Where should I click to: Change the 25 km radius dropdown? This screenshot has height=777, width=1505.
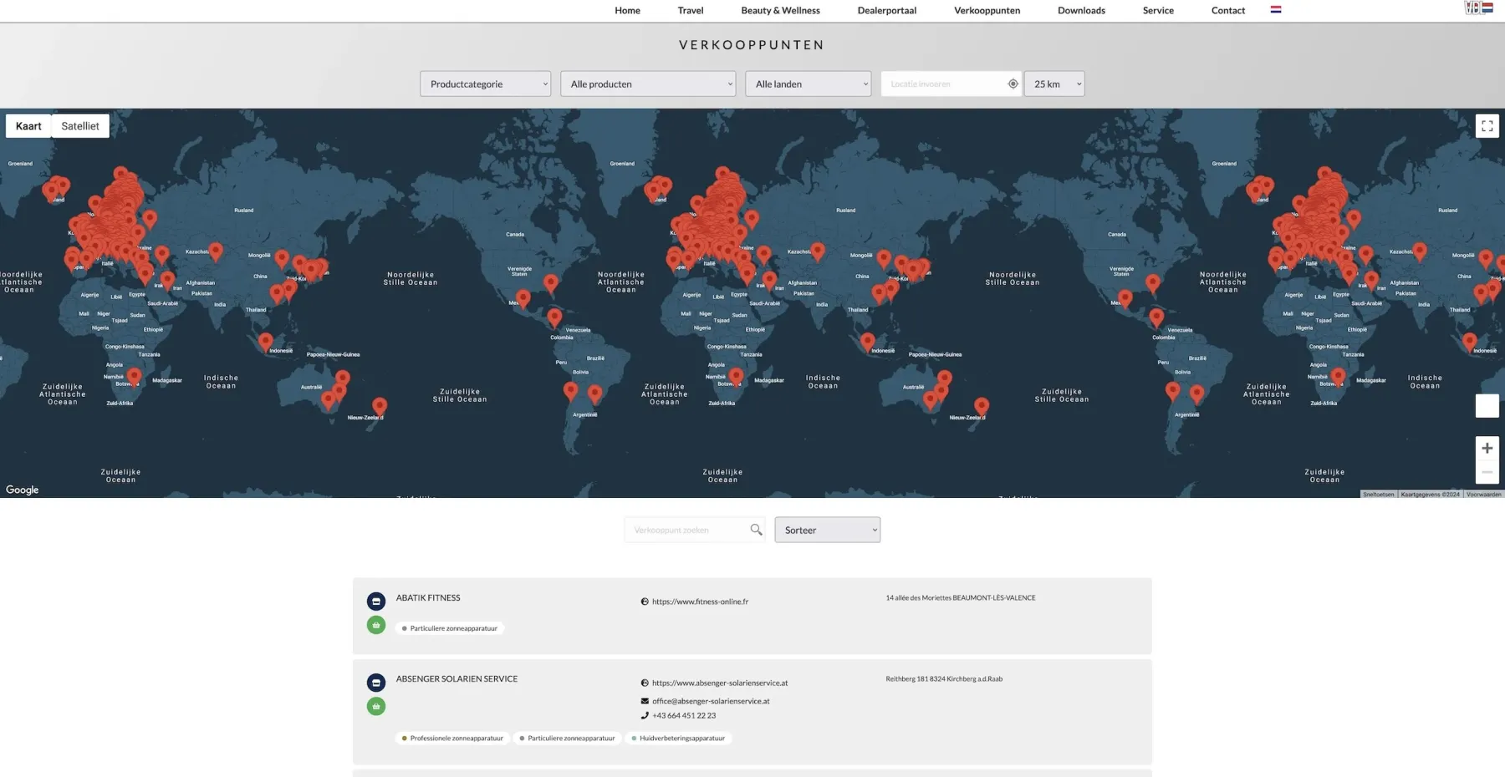(x=1054, y=84)
